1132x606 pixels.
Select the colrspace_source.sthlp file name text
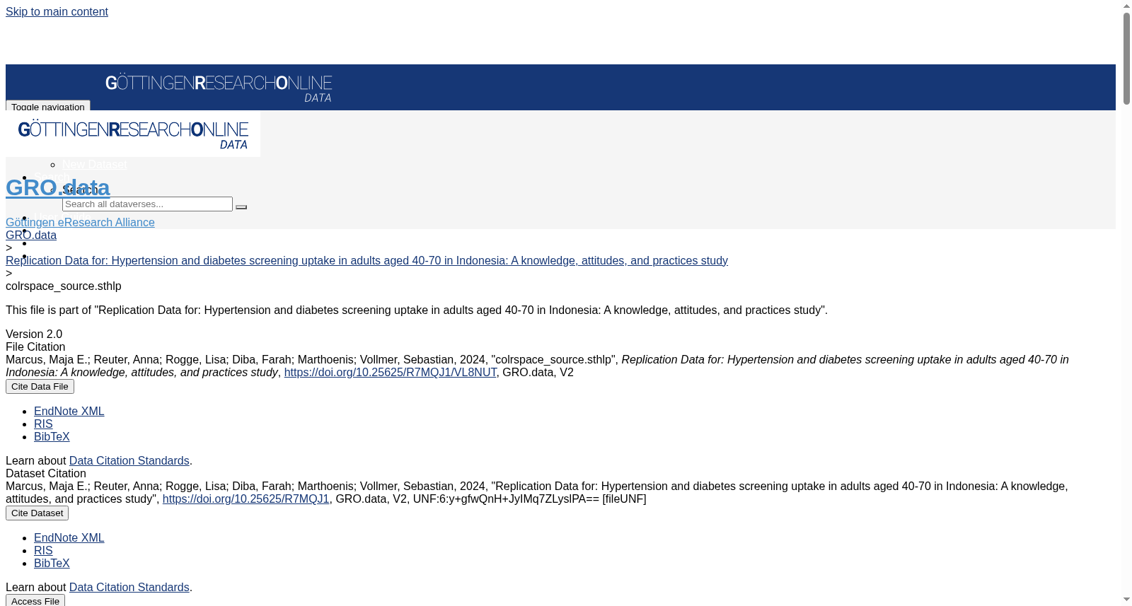click(64, 286)
